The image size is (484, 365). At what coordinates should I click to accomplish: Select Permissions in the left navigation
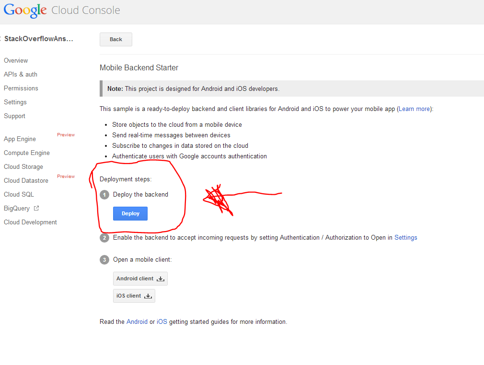tap(21, 88)
